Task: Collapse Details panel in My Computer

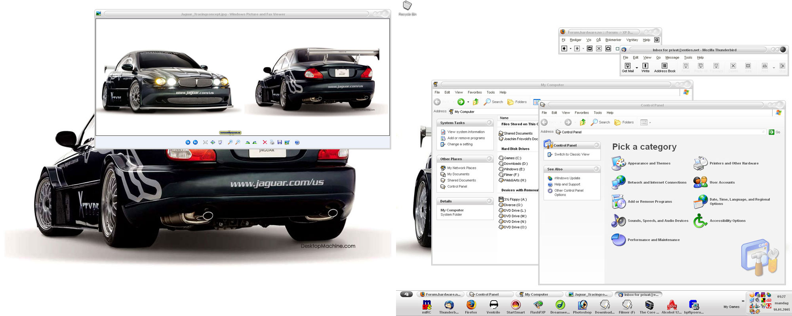Action: (489, 201)
